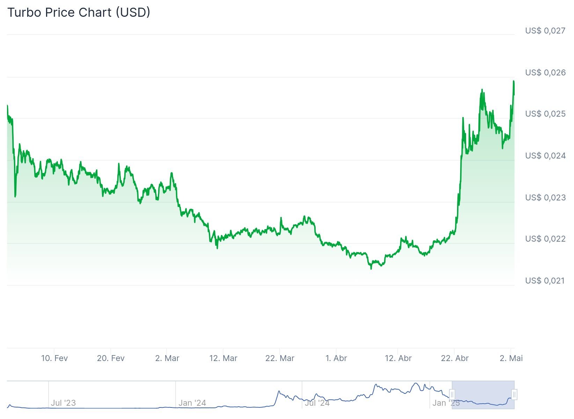This screenshot has height=419, width=574.
Task: Click the price peak at chart's right end
Action: click(514, 81)
